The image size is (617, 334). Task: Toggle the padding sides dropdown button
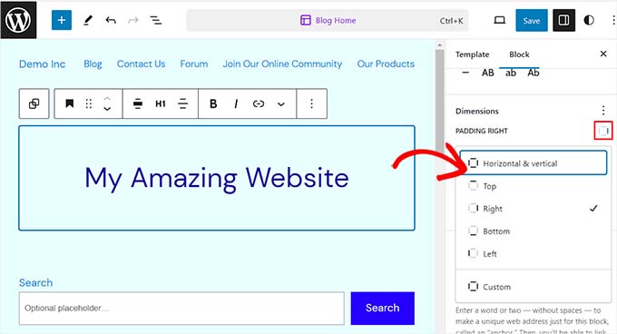pyautogui.click(x=603, y=130)
